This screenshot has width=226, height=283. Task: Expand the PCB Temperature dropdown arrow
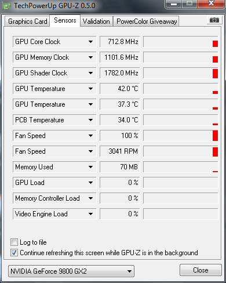(90, 120)
